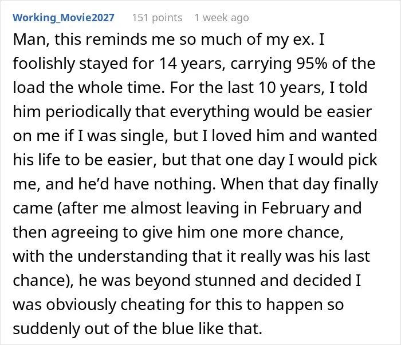The image size is (401, 345).
Task: Click the word understanding in the comment
Action: click(x=132, y=257)
